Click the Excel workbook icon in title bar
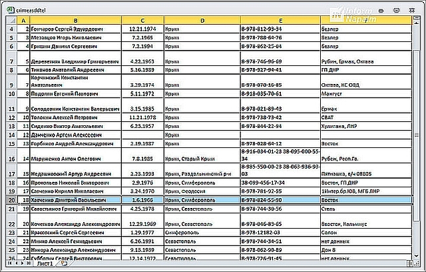The width and height of the screenshot is (426, 272). [11, 10]
